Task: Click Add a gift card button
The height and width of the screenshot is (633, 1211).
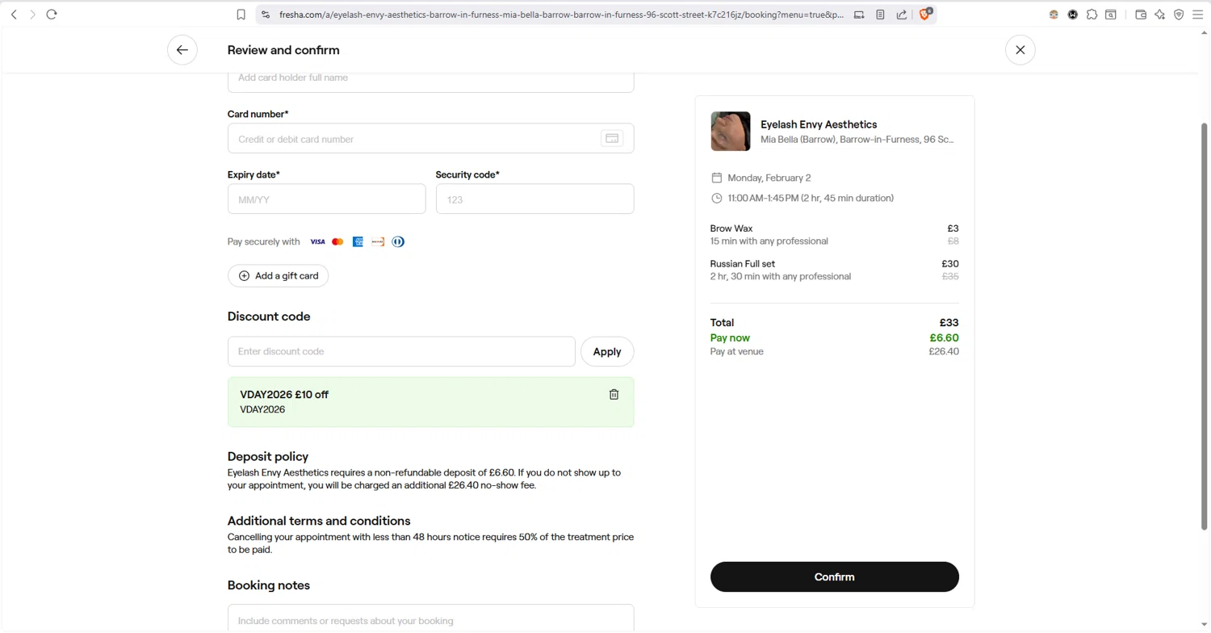Action: [x=278, y=276]
